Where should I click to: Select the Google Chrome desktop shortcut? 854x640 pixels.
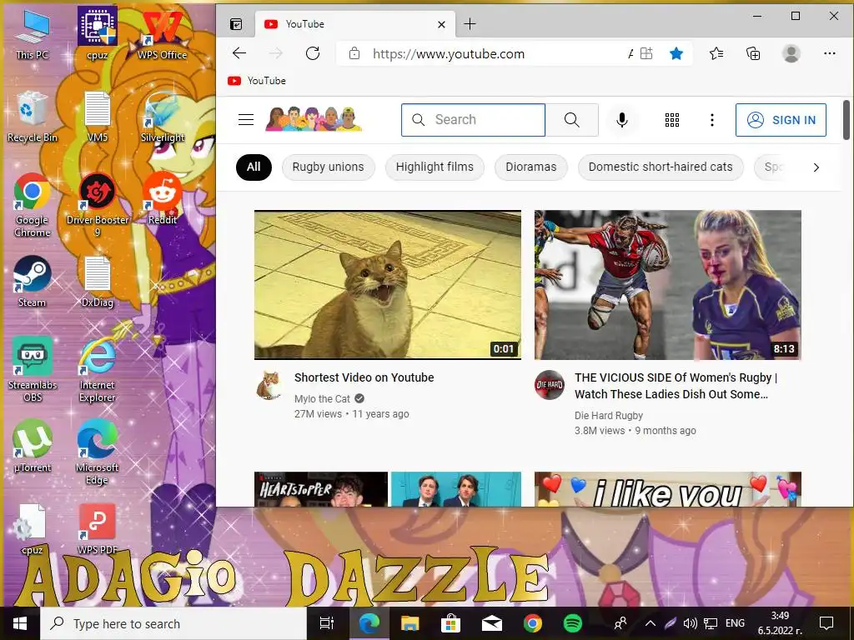pos(33,206)
